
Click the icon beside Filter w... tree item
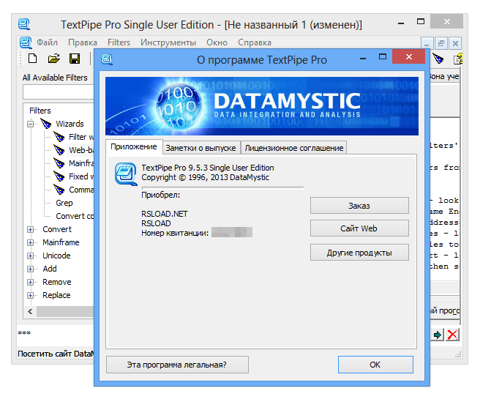click(59, 137)
